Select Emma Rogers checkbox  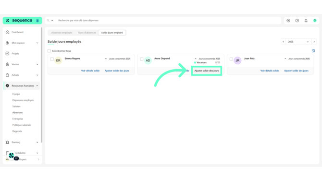[52, 59]
